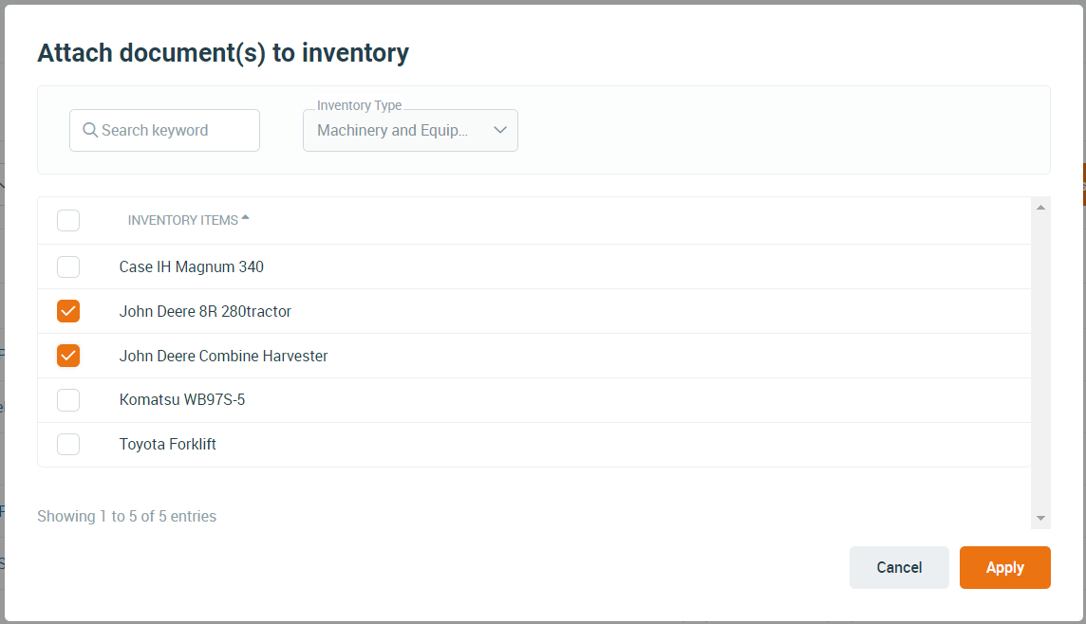Viewport: 1086px width, 624px height.
Task: Toggle the select-all header checkbox
Action: click(x=68, y=221)
